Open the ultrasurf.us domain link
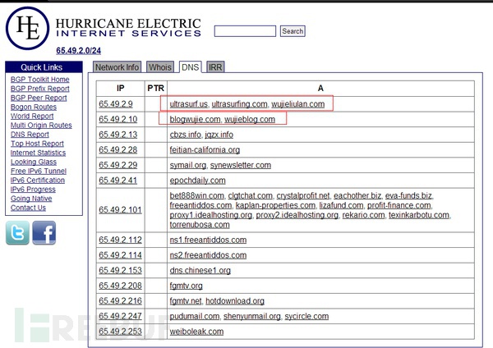493x348 pixels. 189,104
